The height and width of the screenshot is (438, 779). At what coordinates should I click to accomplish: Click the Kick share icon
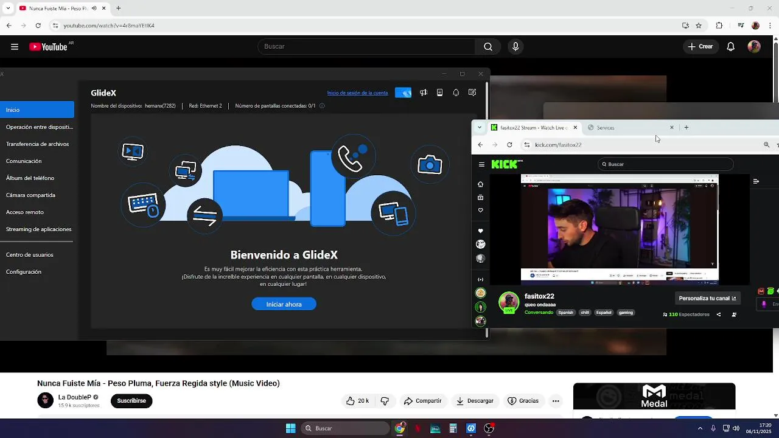tap(719, 315)
